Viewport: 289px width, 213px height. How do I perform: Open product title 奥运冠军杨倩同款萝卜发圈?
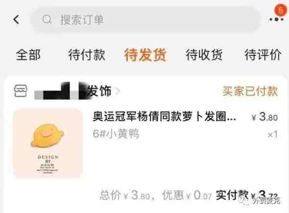[x=165, y=117]
